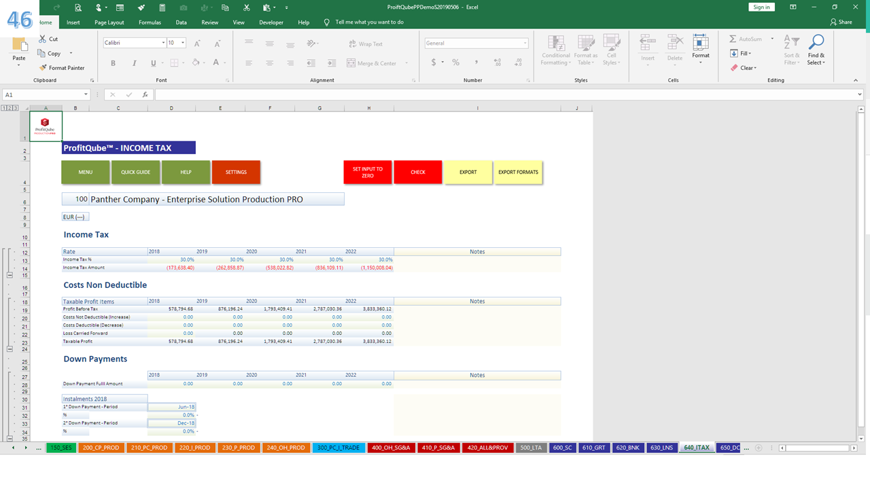The image size is (870, 489).
Task: Open Conditional Formatting menu
Action: point(556,50)
